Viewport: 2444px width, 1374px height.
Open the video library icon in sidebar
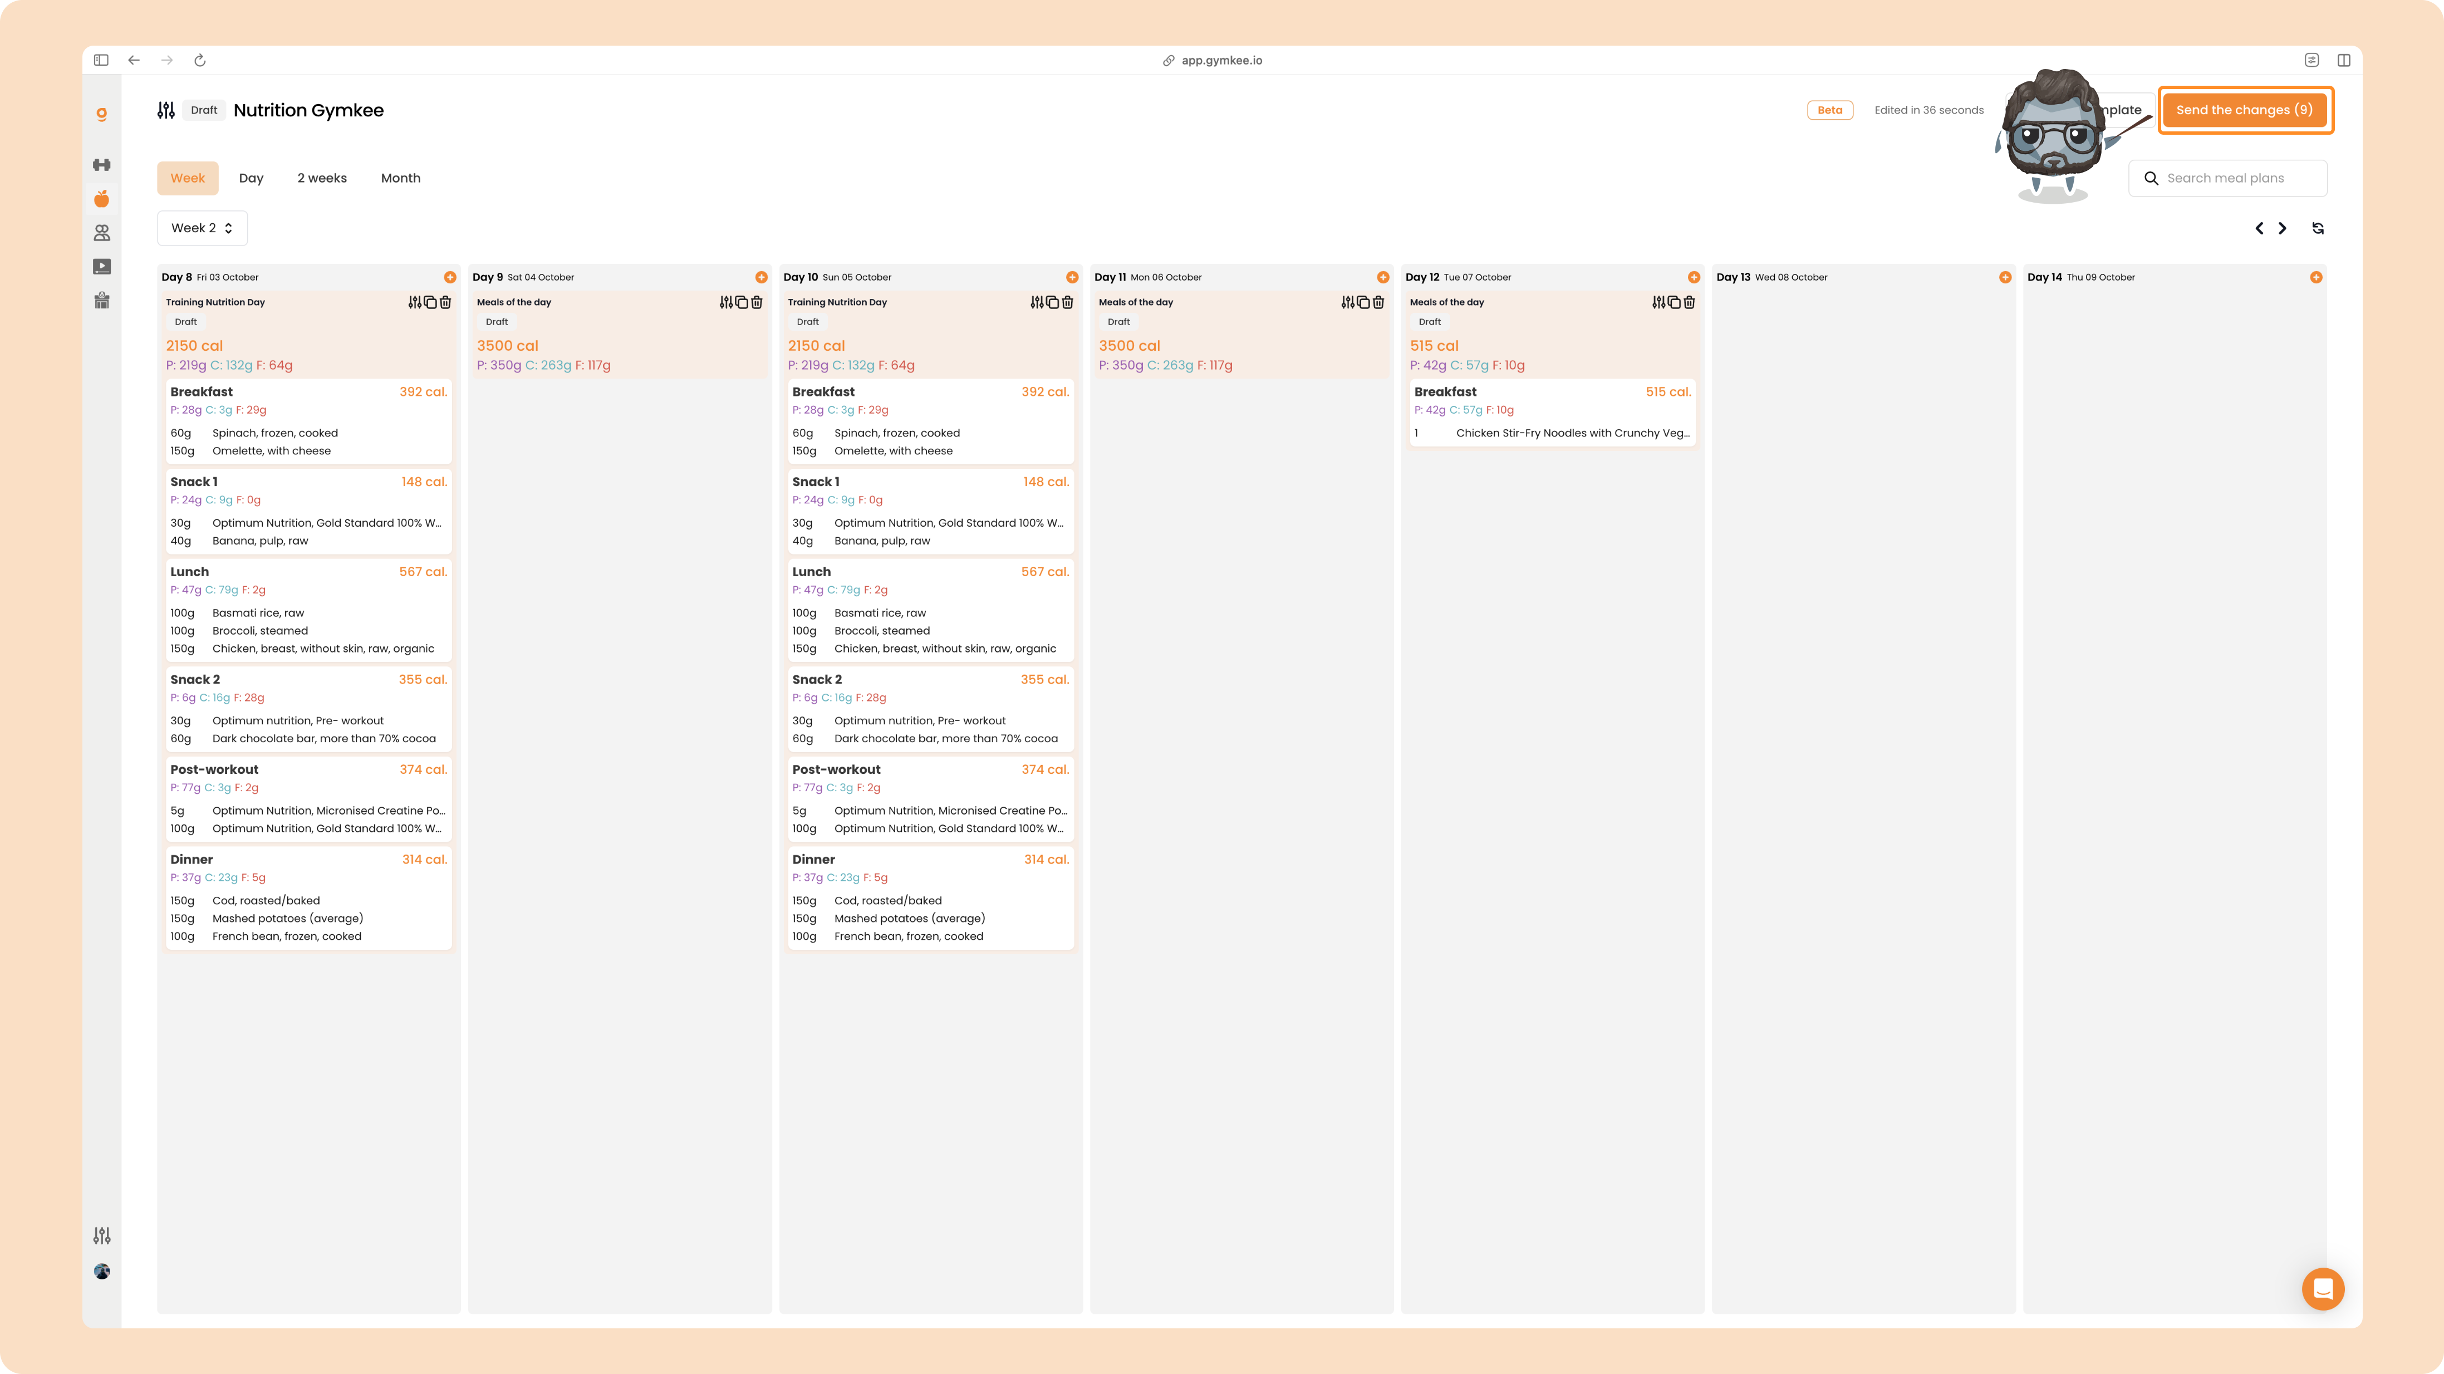click(x=101, y=267)
